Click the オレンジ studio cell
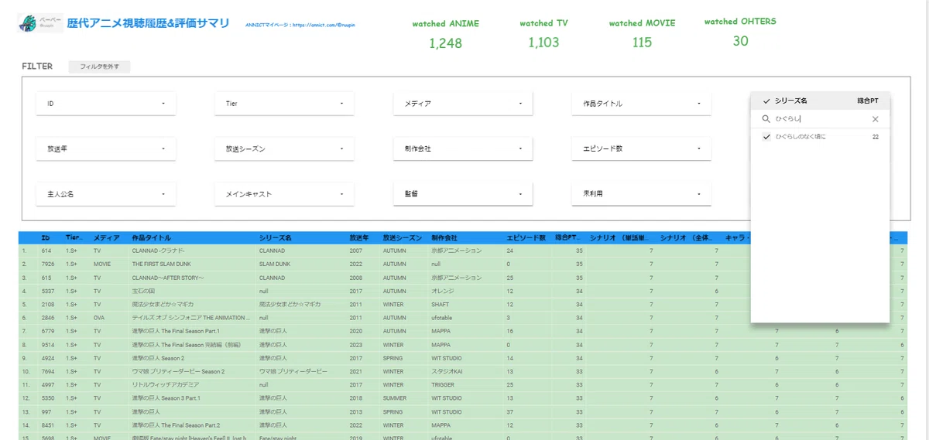The width and height of the screenshot is (929, 440). [443, 291]
